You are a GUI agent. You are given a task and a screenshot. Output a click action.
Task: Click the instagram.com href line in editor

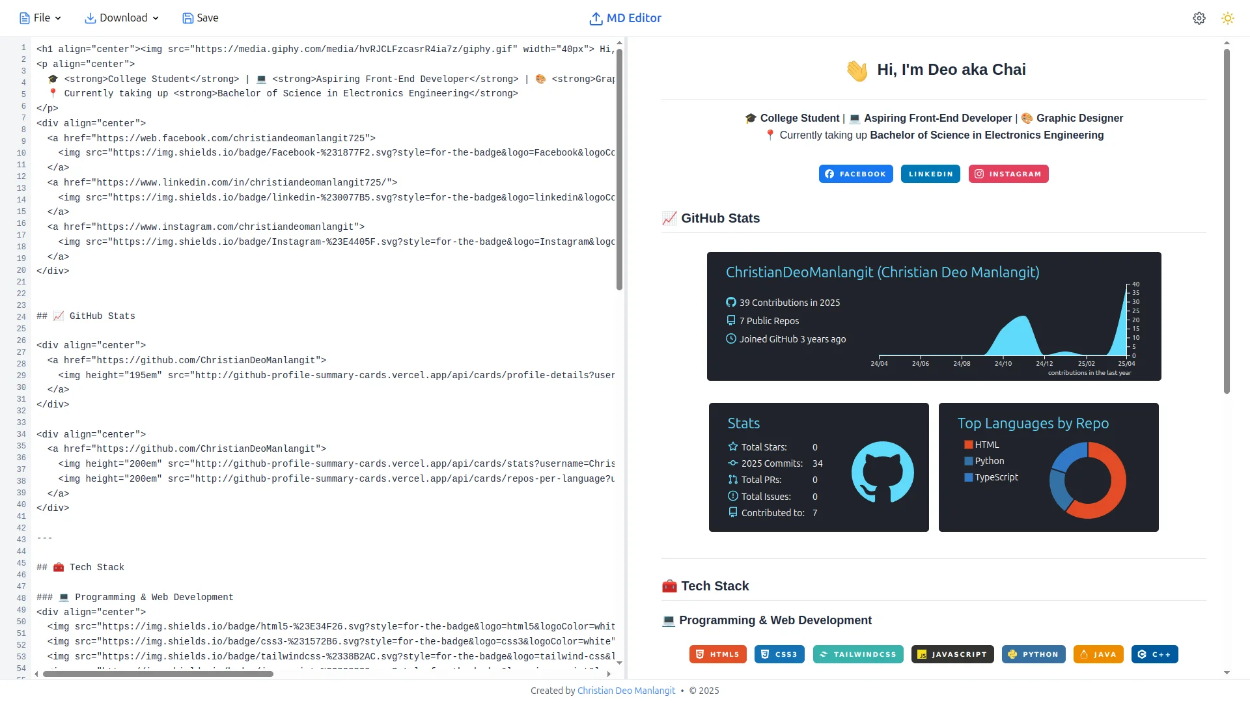pos(206,227)
